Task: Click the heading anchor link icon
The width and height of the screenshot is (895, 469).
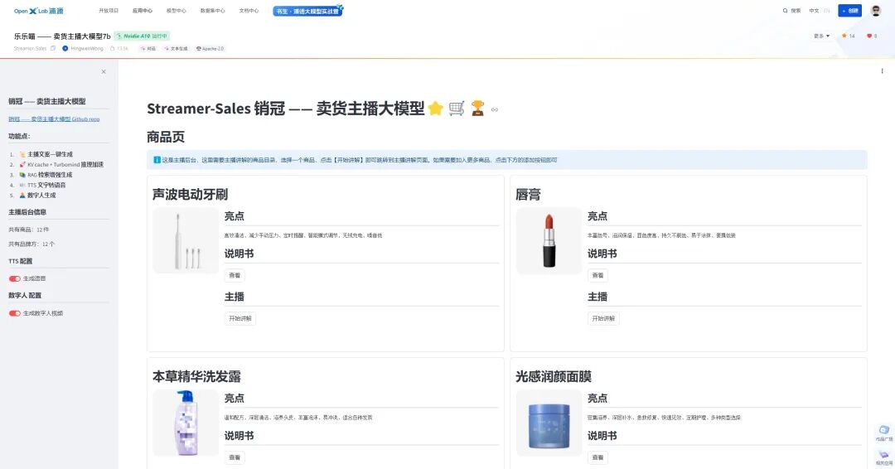Action: pyautogui.click(x=494, y=109)
